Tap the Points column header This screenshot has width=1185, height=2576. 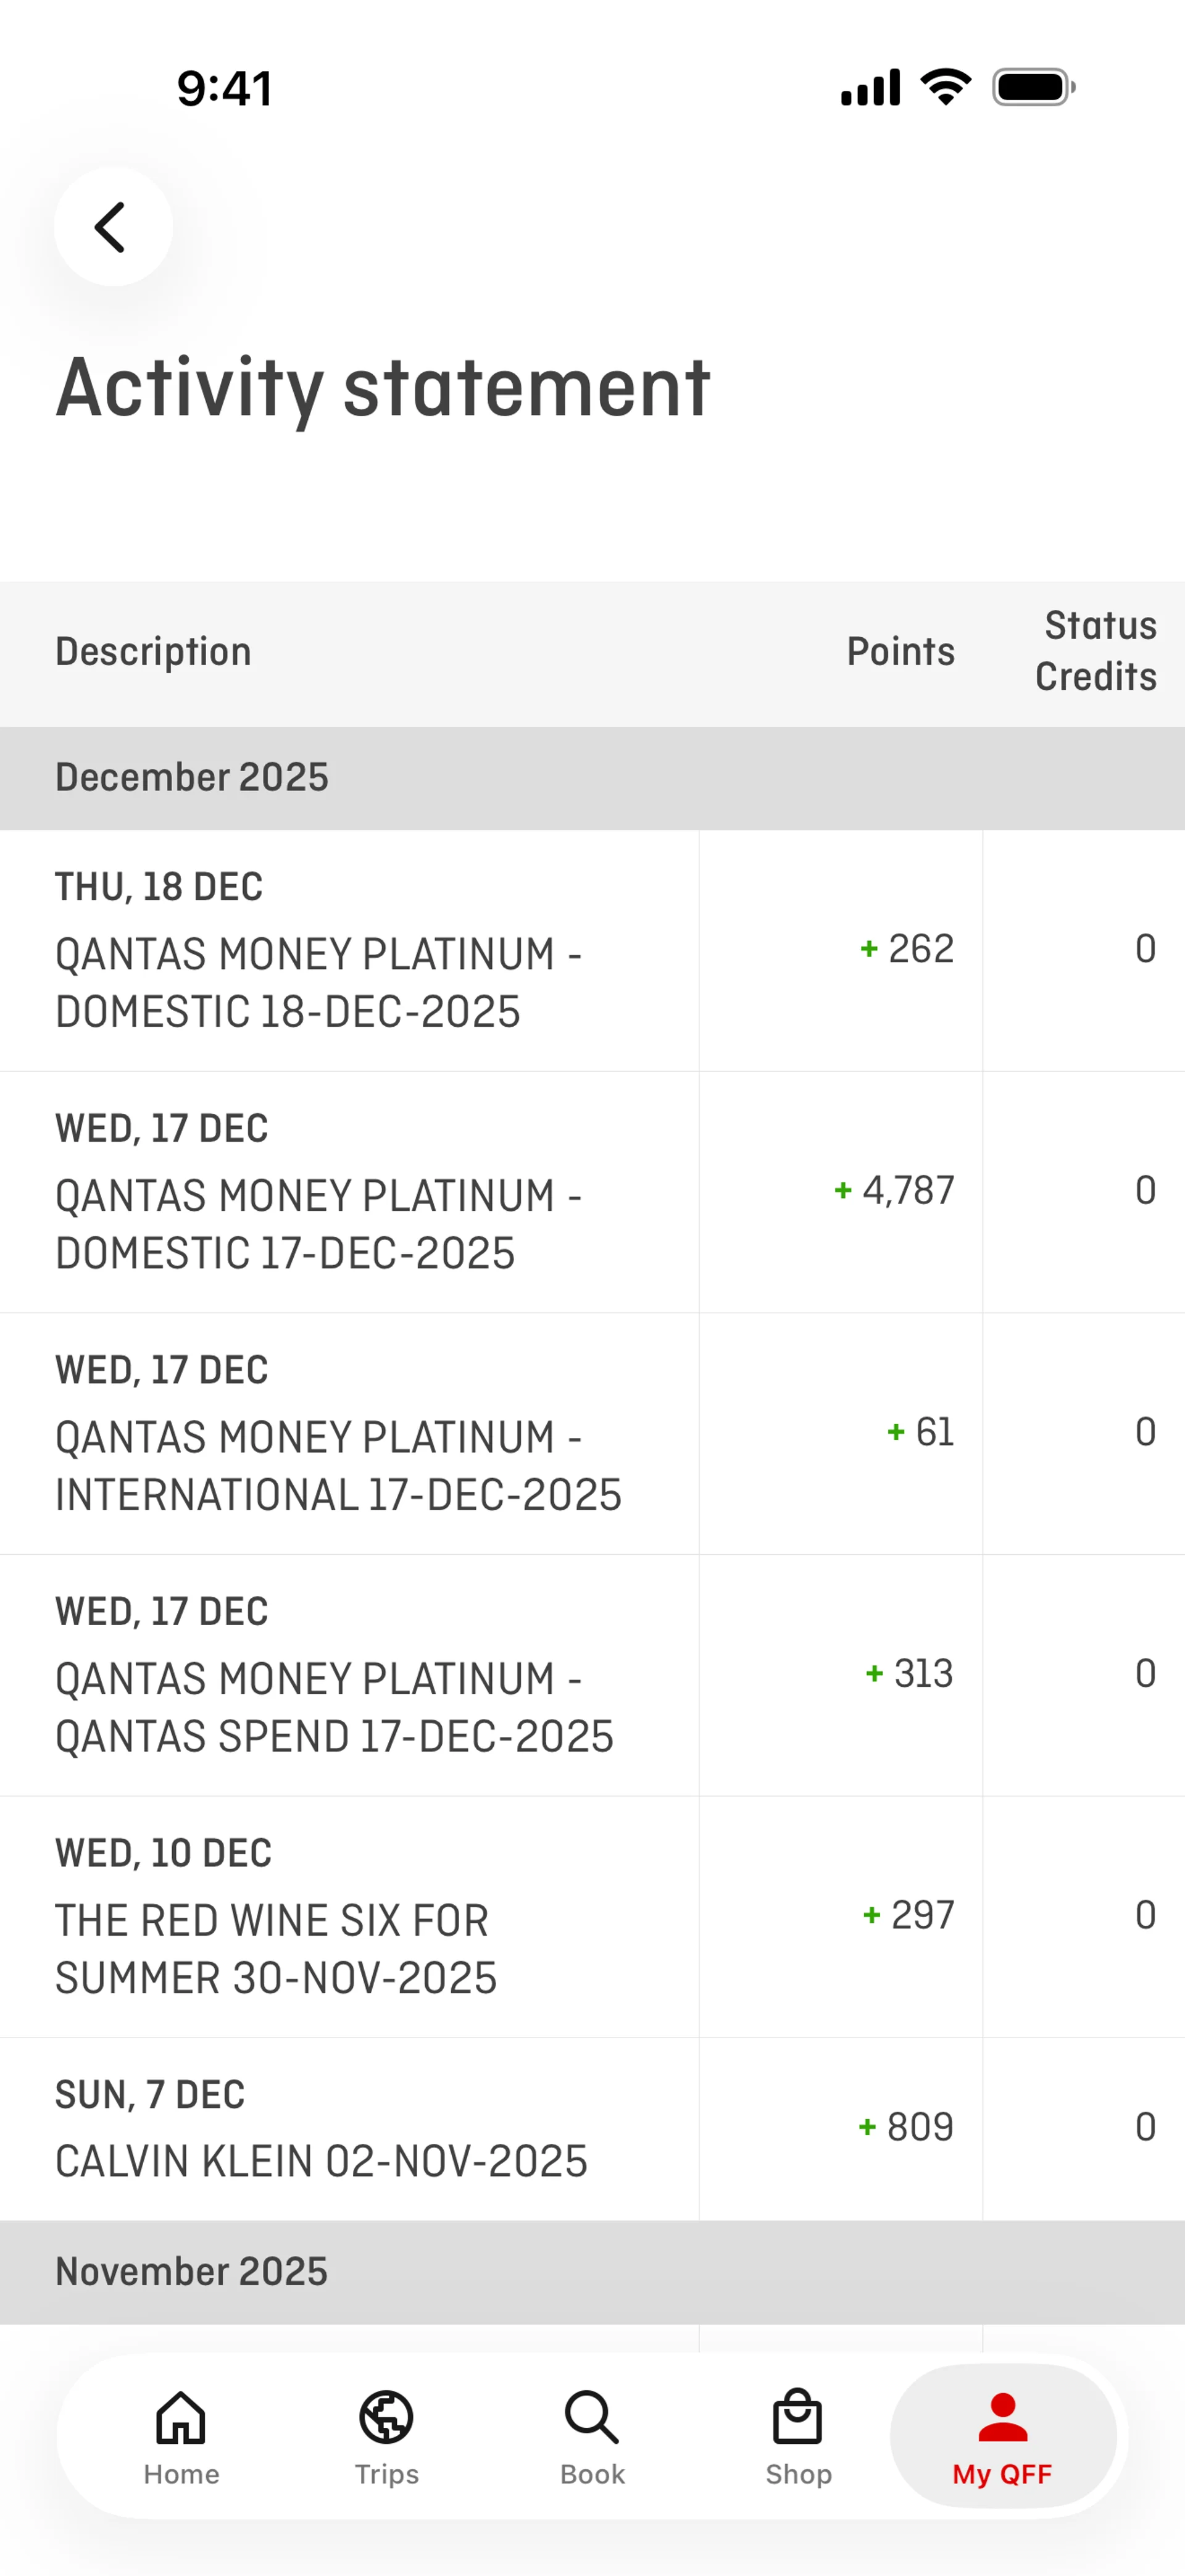(900, 652)
